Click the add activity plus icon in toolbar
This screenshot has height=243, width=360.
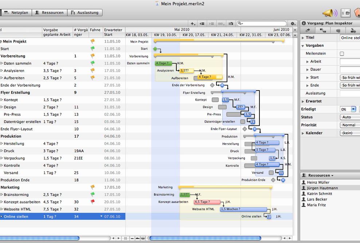(x=193, y=23)
